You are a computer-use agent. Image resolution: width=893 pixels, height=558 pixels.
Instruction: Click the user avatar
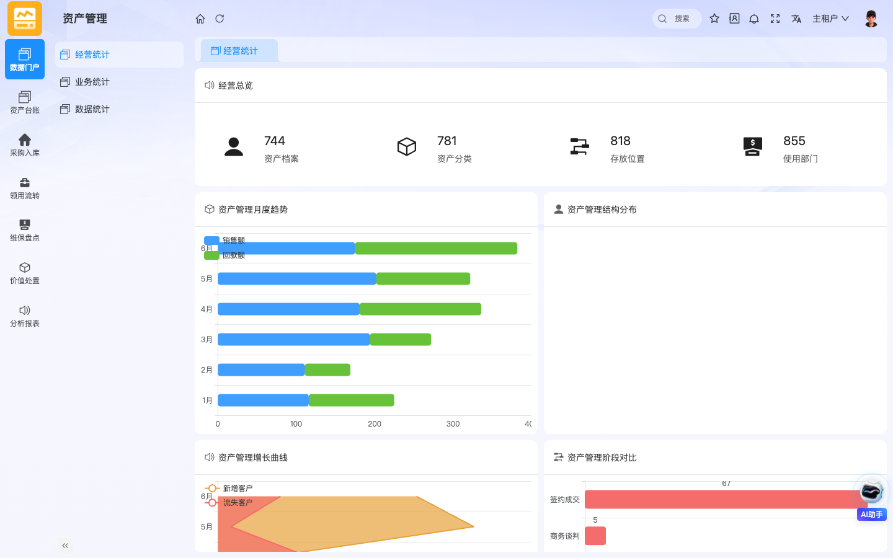point(871,19)
